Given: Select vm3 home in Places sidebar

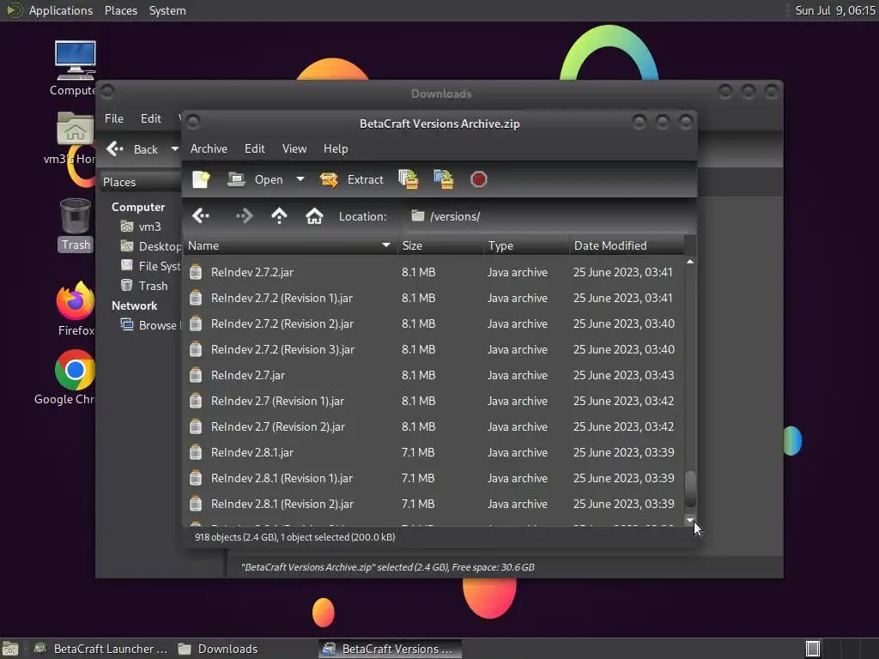Looking at the screenshot, I should coord(142,227).
